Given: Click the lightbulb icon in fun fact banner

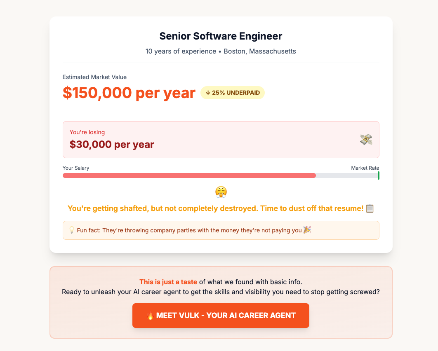Looking at the screenshot, I should [x=71, y=230].
